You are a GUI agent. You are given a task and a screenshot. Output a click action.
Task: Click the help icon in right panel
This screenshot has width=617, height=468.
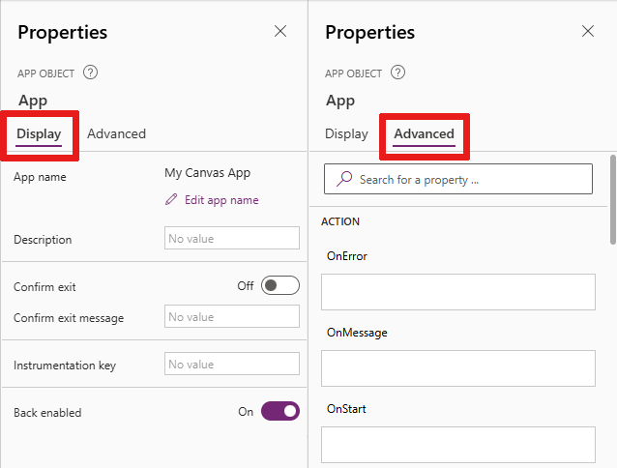(x=398, y=73)
